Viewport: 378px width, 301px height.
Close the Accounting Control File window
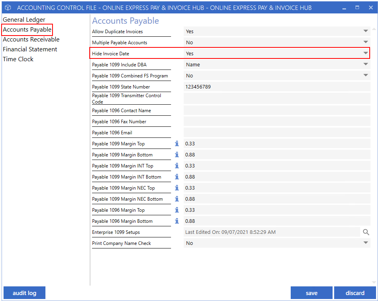pyautogui.click(x=371, y=8)
